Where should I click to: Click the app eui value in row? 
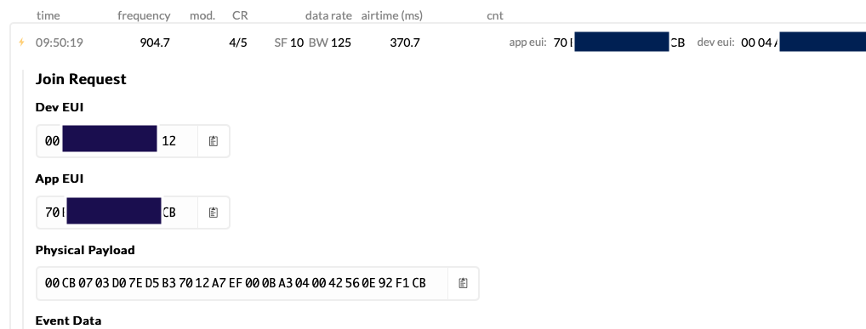(619, 43)
